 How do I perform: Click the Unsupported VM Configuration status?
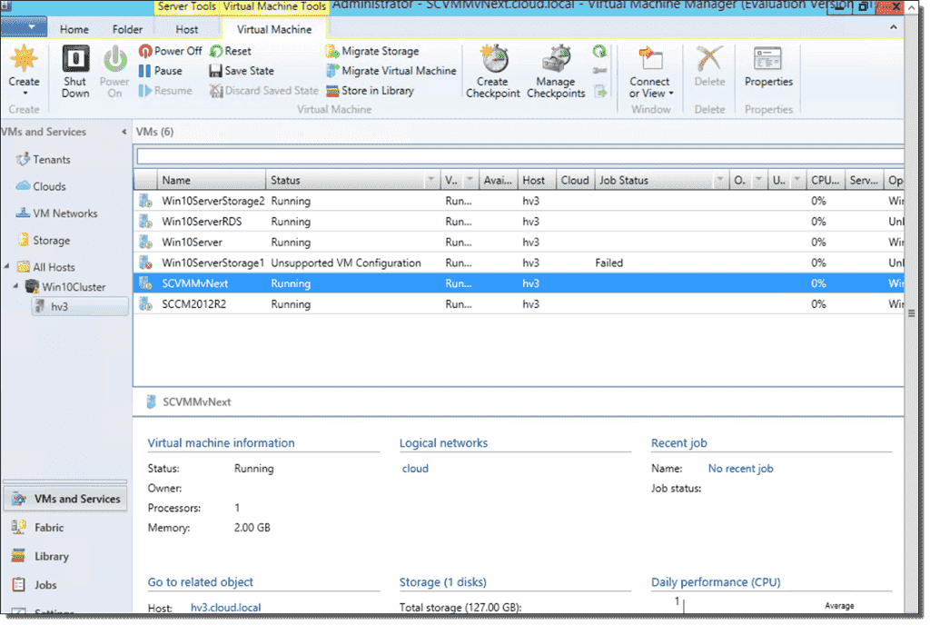346,263
